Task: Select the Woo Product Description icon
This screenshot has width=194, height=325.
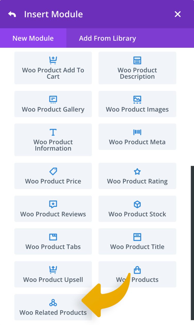Action: pos(137,60)
